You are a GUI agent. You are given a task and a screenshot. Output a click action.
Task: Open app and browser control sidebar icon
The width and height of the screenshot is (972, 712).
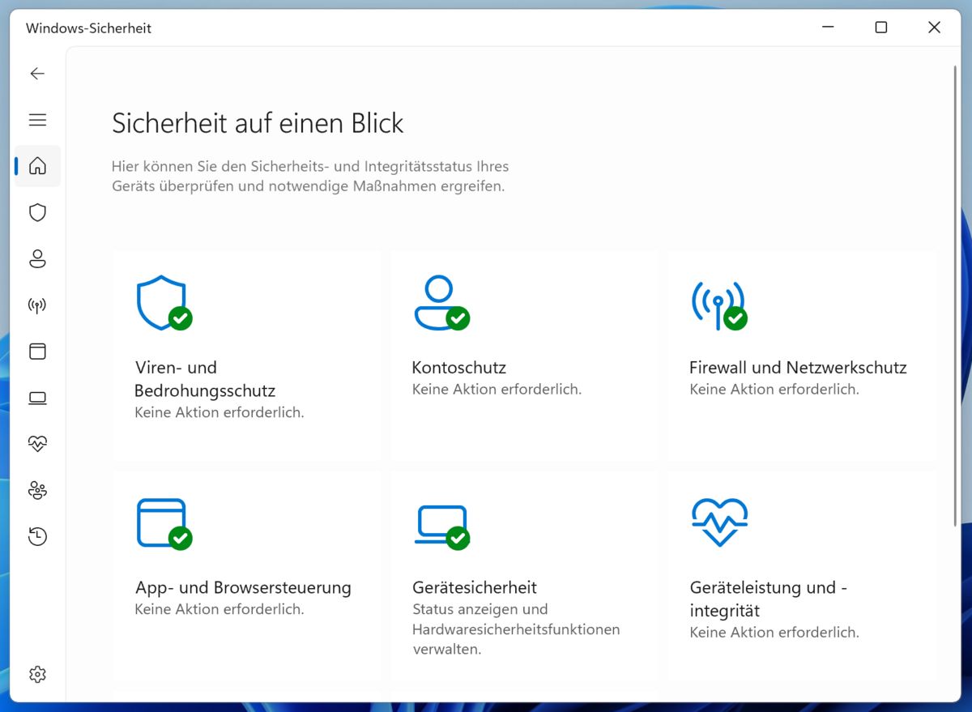tap(37, 352)
